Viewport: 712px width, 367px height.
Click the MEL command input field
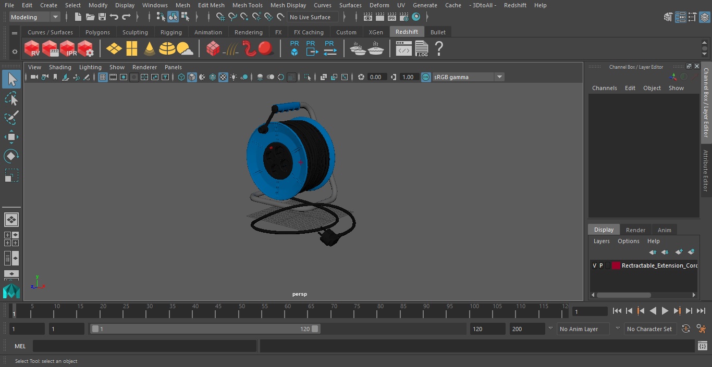[144, 346]
